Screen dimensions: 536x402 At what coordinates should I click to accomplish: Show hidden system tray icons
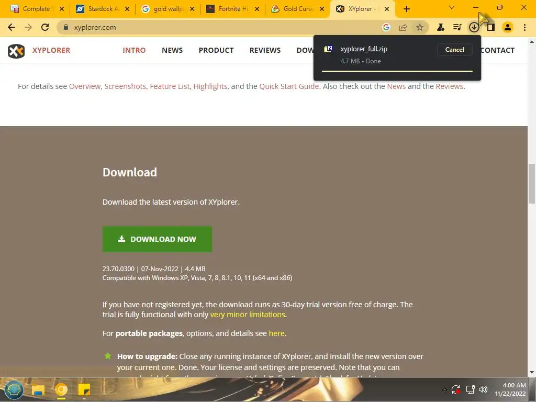(x=444, y=389)
